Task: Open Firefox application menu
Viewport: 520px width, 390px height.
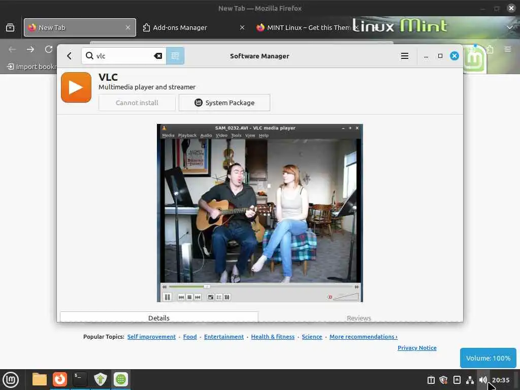Action: coord(507,49)
